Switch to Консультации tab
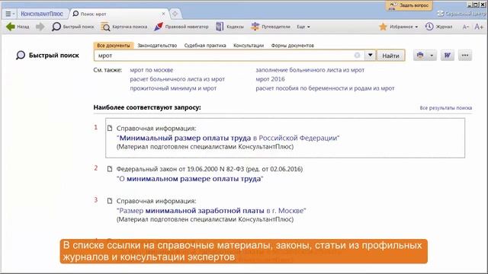The image size is (488, 274). click(x=249, y=46)
